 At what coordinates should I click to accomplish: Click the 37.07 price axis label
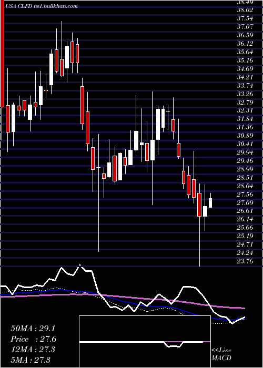[x=245, y=27]
